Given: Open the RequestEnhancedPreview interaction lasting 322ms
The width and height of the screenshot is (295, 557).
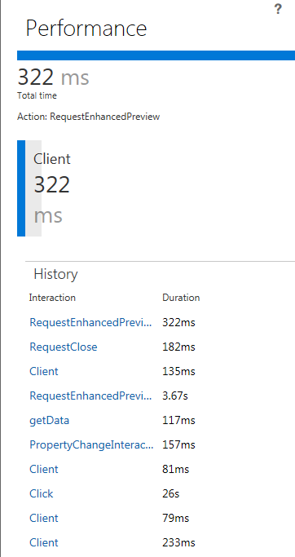Looking at the screenshot, I should 90,323.
